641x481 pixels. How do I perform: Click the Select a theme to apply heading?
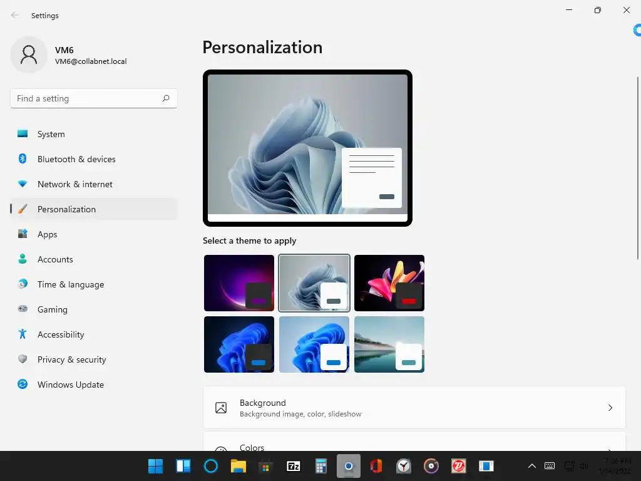249,241
